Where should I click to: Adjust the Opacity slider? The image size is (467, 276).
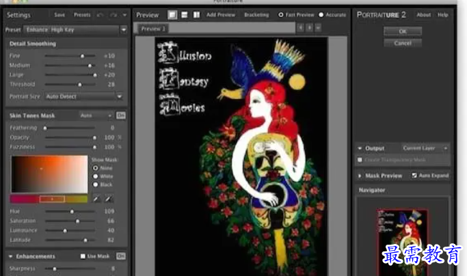tap(94, 137)
